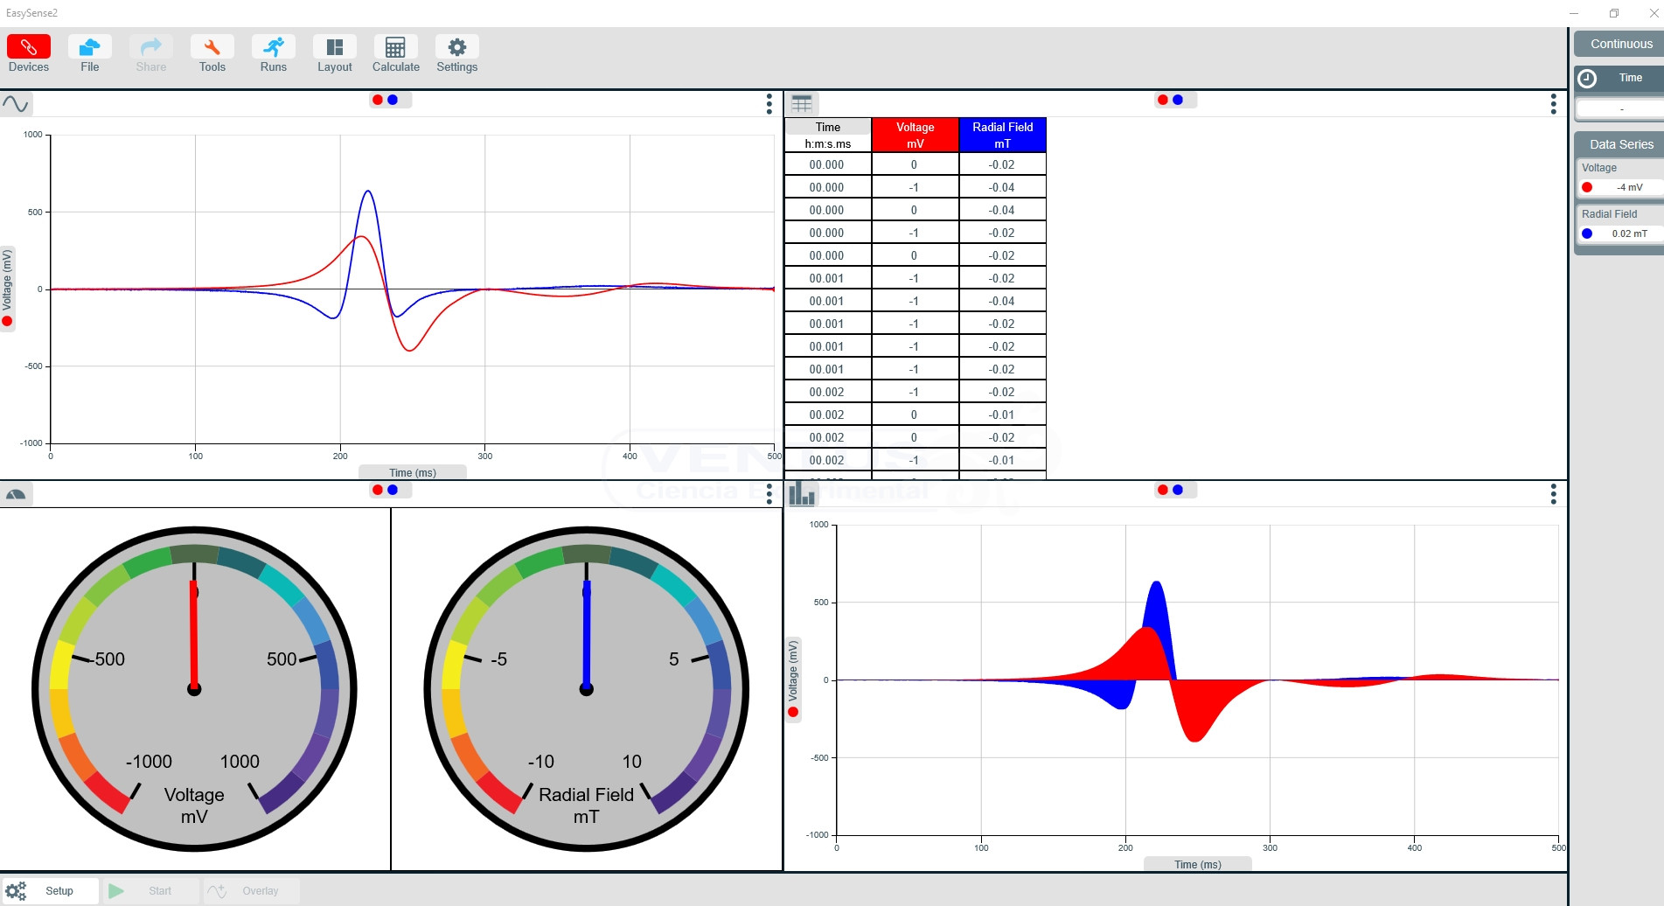Screen dimensions: 1664x906
Task: Open the Tools wrench icon
Action: click(212, 47)
